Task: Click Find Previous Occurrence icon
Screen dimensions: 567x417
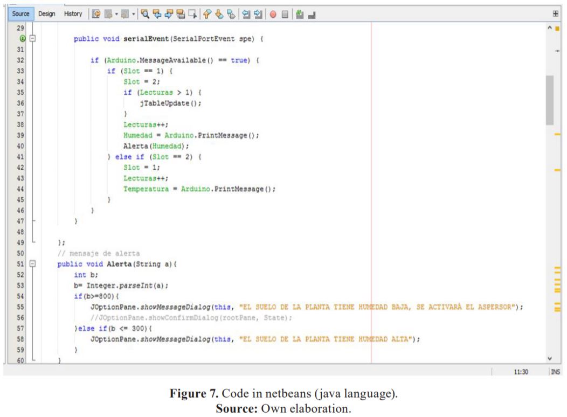Action: click(157, 14)
